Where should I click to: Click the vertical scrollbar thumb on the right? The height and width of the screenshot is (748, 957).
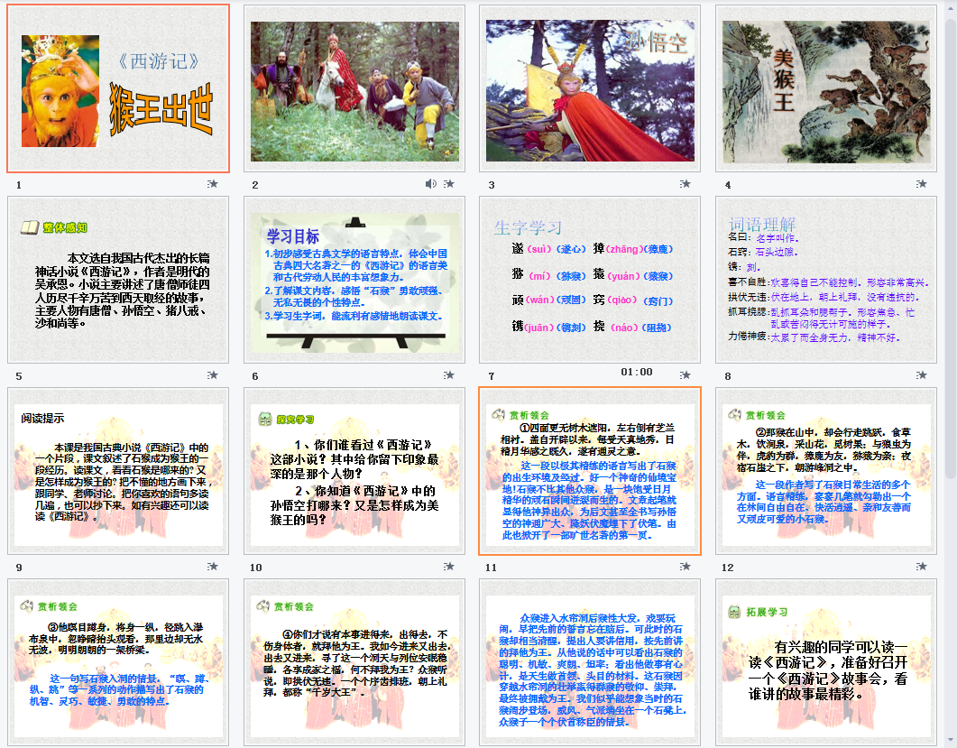[x=951, y=247]
